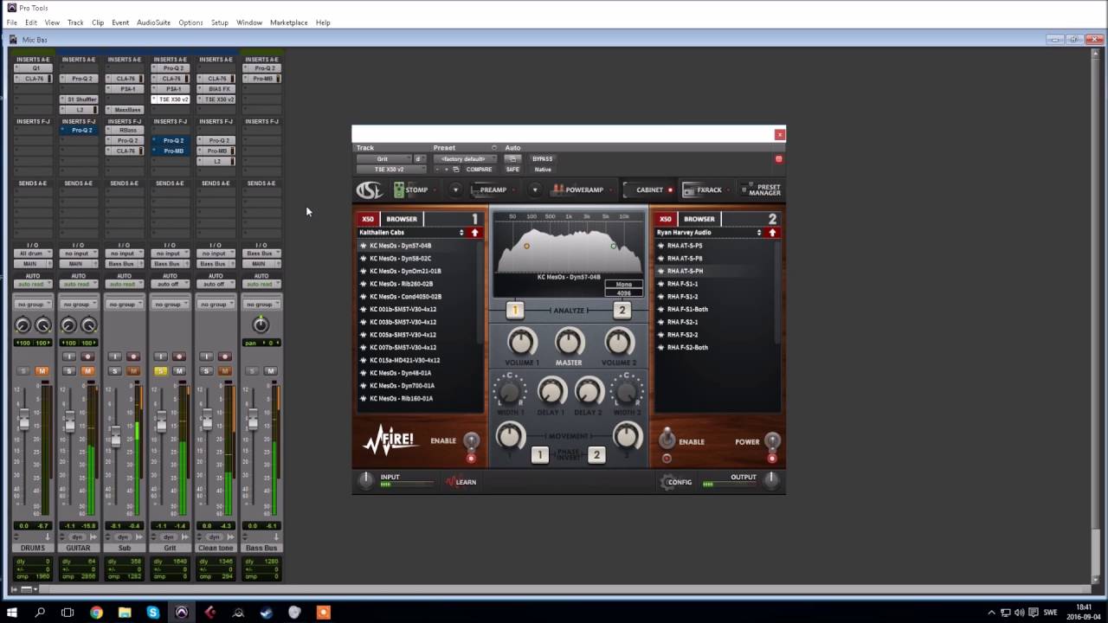Expand the dropdown arrow before PREAMP
1108x623 pixels.
(455, 190)
